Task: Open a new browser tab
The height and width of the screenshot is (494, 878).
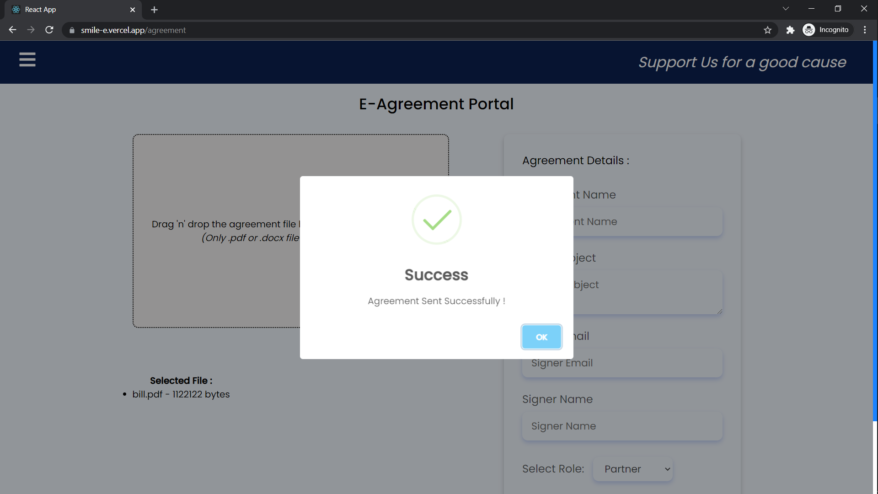Action: [154, 10]
